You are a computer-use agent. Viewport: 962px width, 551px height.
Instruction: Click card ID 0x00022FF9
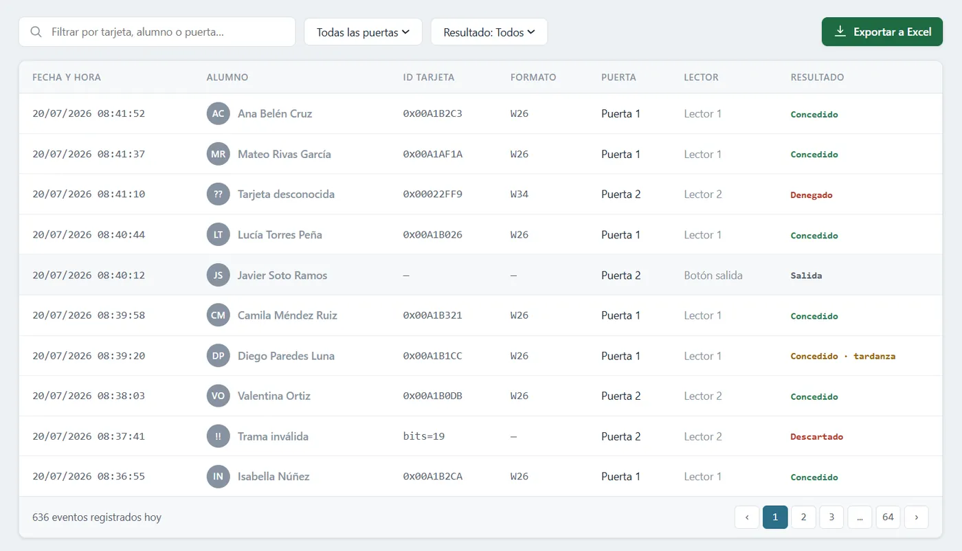[433, 194]
